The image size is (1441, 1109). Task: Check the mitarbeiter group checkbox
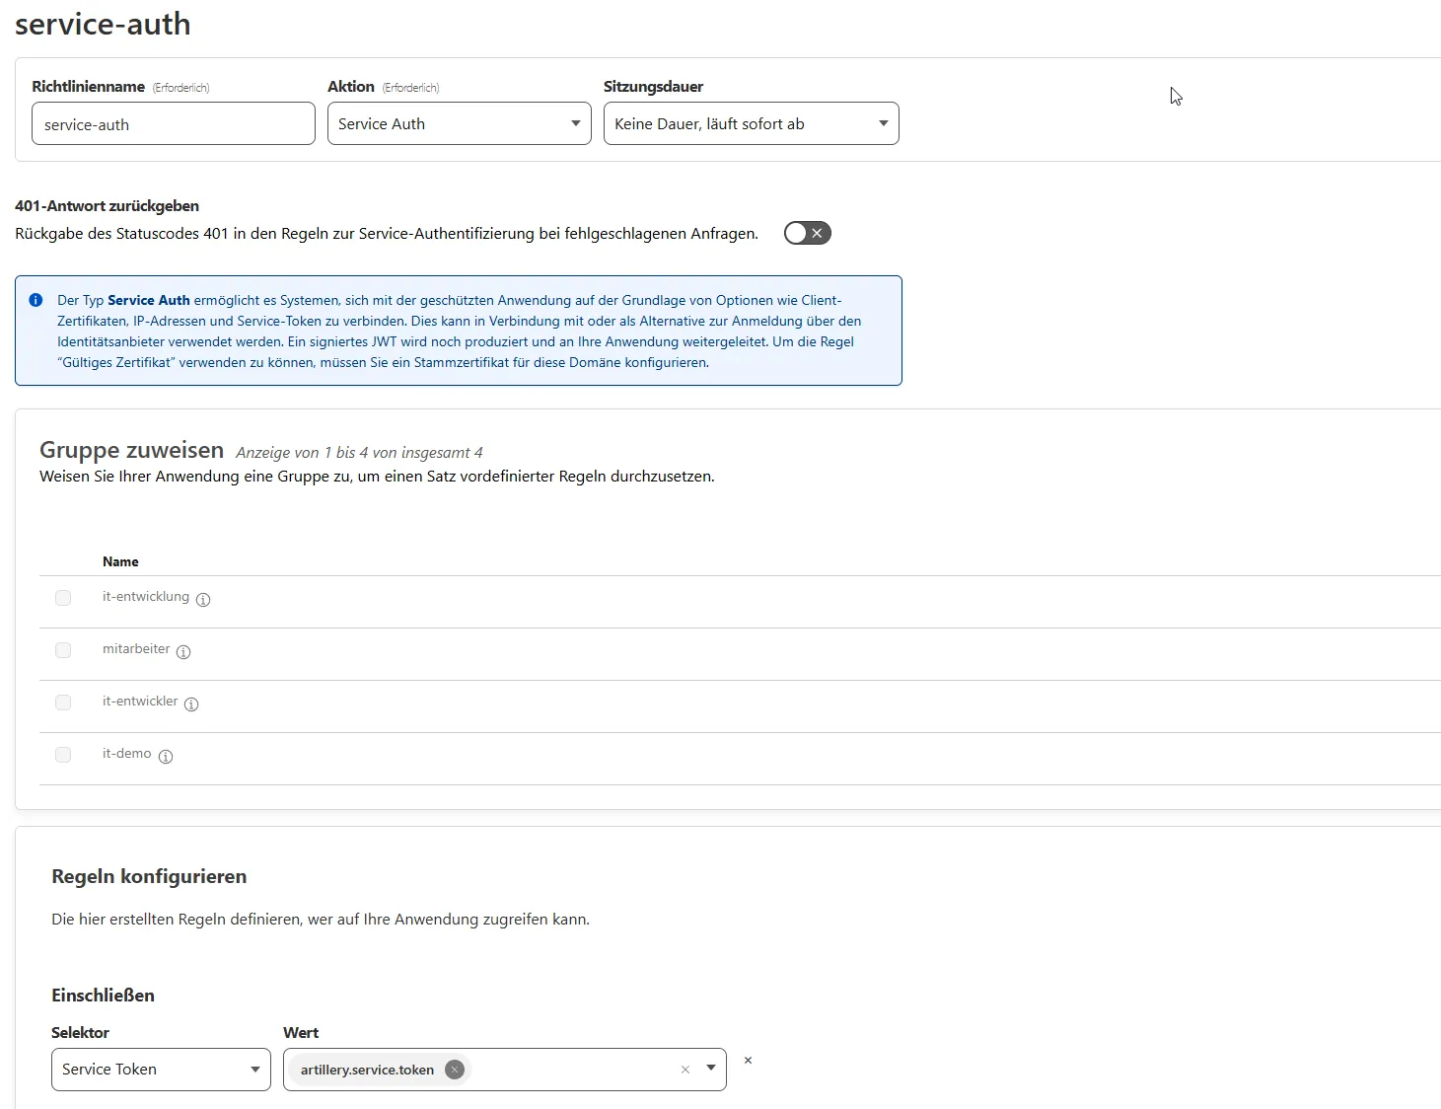[x=63, y=650]
